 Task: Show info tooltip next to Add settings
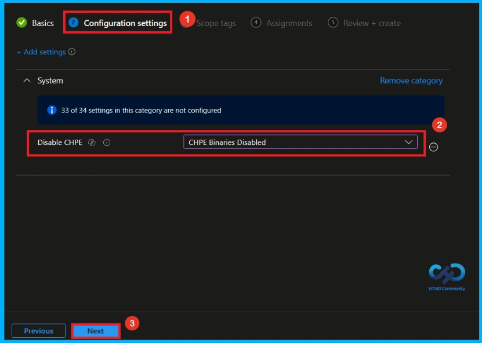(x=71, y=52)
